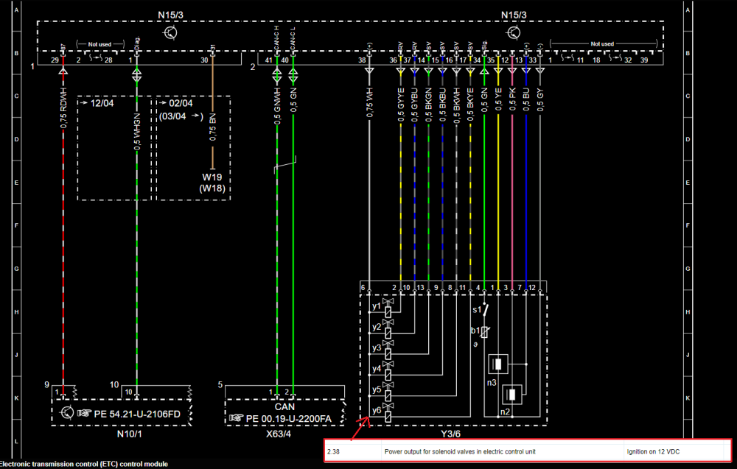Image resolution: width=737 pixels, height=469 pixels.
Task: Select the N10/1 component label
Action: (x=129, y=434)
